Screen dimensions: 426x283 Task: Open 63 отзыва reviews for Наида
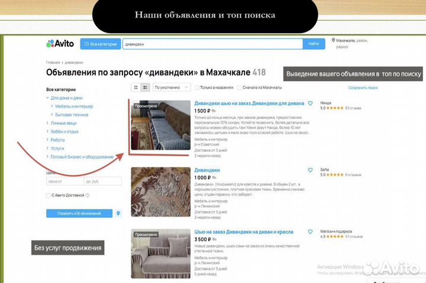[x=353, y=108]
